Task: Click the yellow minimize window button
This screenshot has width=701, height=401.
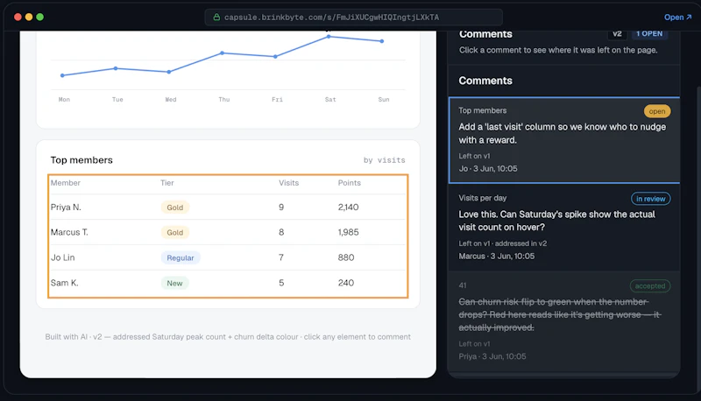Action: coord(29,17)
